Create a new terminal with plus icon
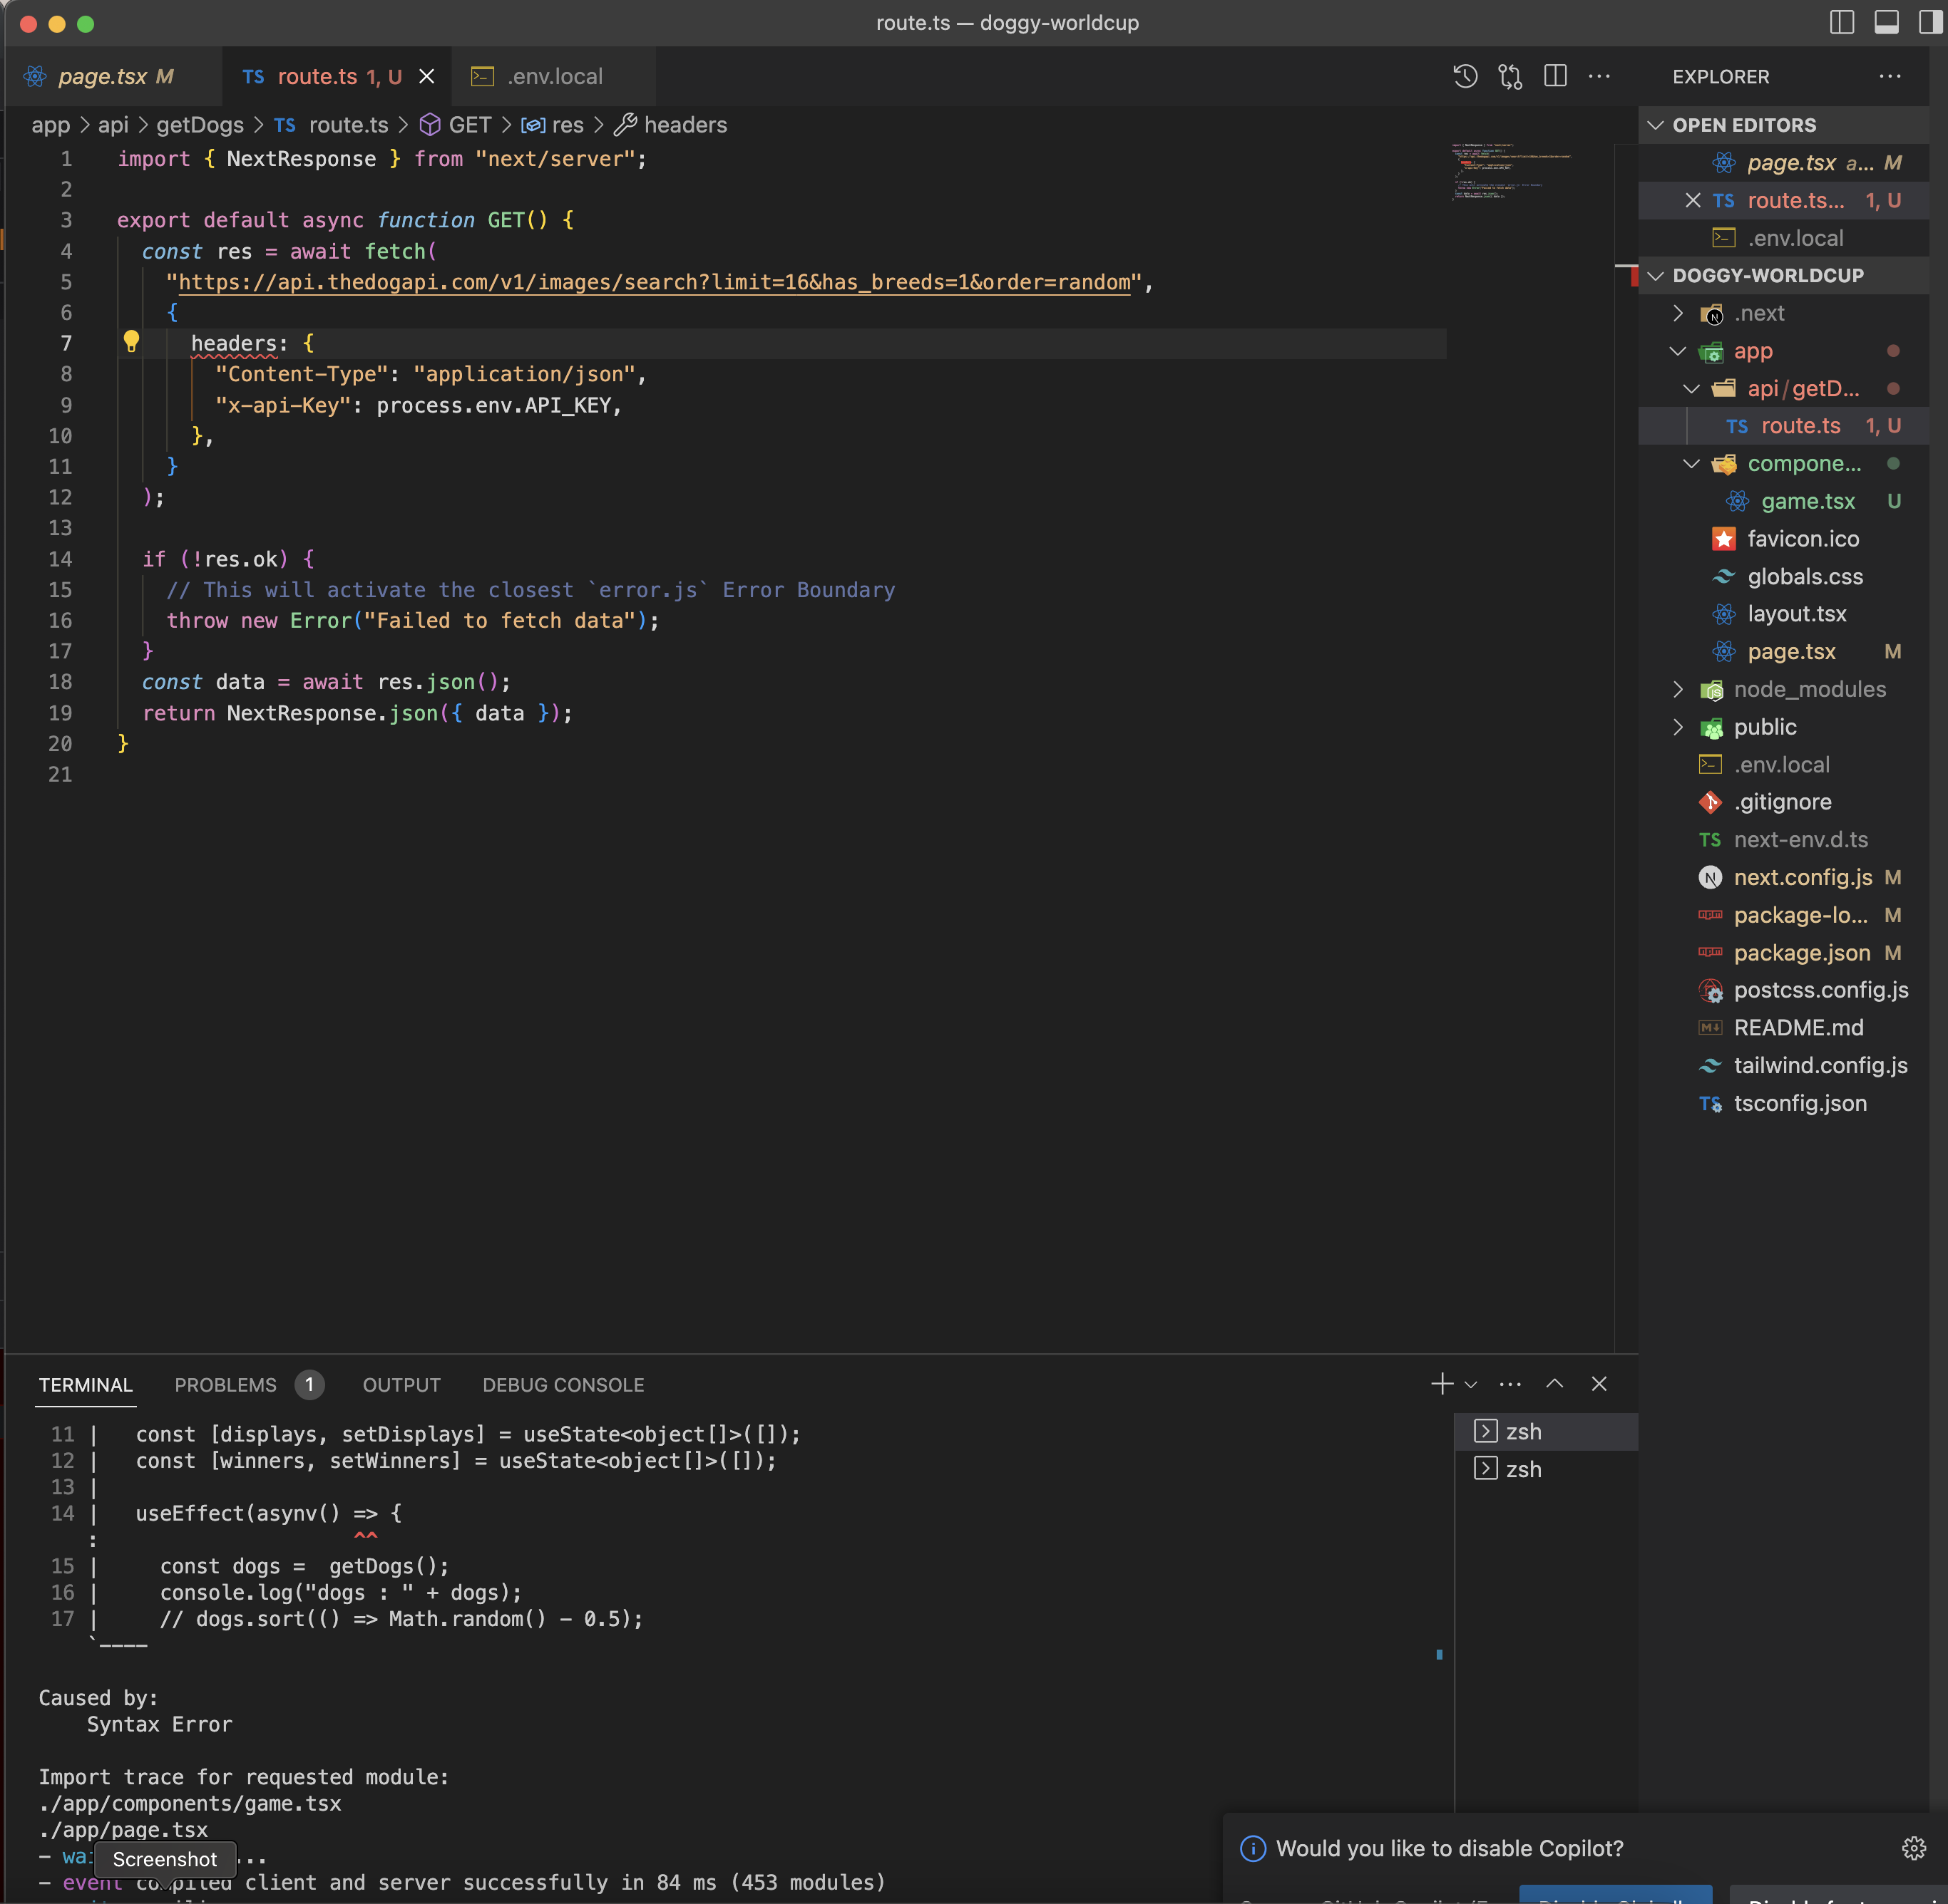1948x1904 pixels. (1442, 1384)
